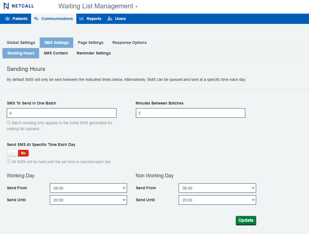Viewport: 309px width, 234px height.
Task: Switch to Global Settings tab
Action: 21,43
